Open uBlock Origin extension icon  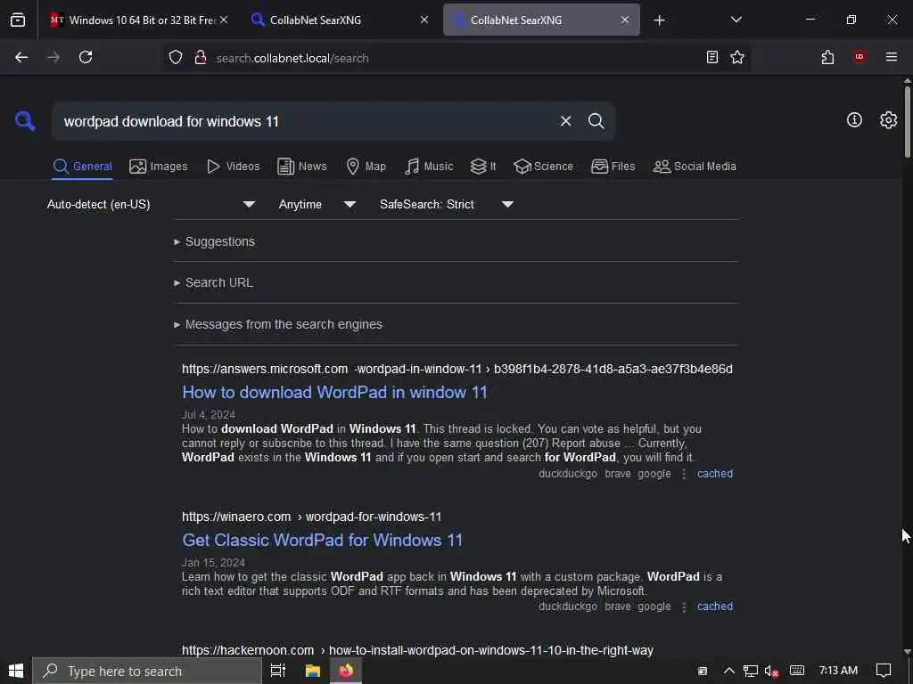(860, 56)
